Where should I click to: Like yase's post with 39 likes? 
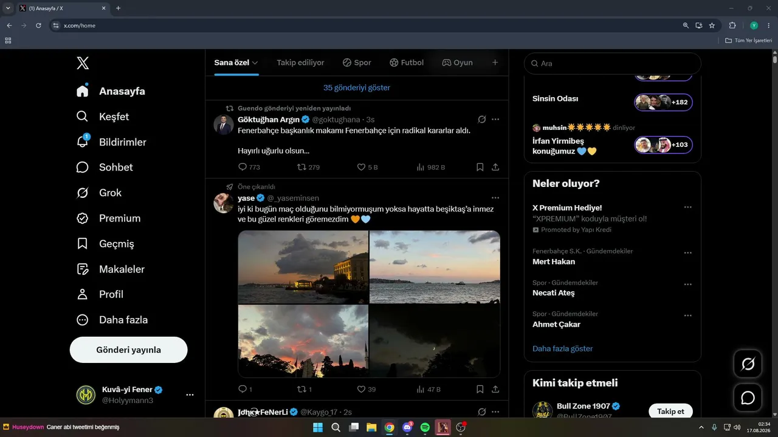point(367,389)
